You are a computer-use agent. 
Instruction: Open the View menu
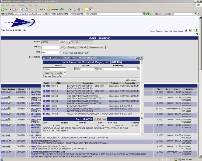click(x=13, y=5)
